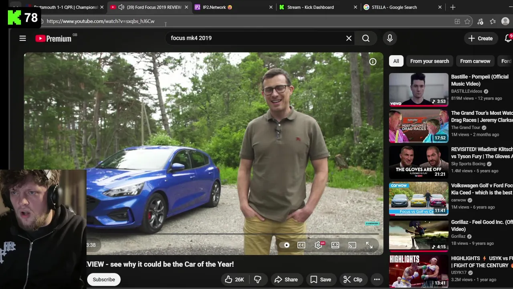The image size is (513, 289).
Task: Toggle closed captions with the CC button
Action: [301, 245]
